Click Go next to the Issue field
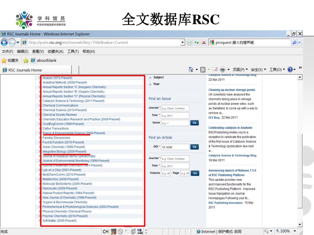 [194, 123]
